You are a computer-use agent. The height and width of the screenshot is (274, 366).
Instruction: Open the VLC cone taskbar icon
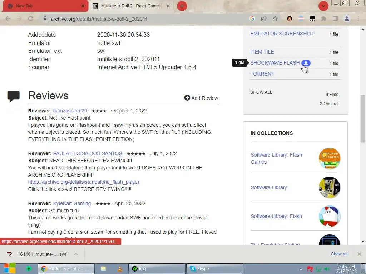120,269
